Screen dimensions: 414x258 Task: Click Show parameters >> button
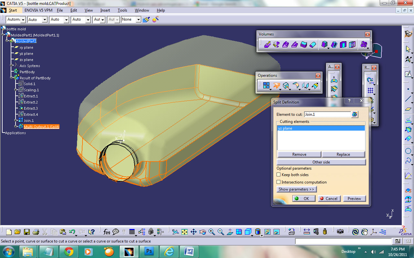click(x=296, y=189)
